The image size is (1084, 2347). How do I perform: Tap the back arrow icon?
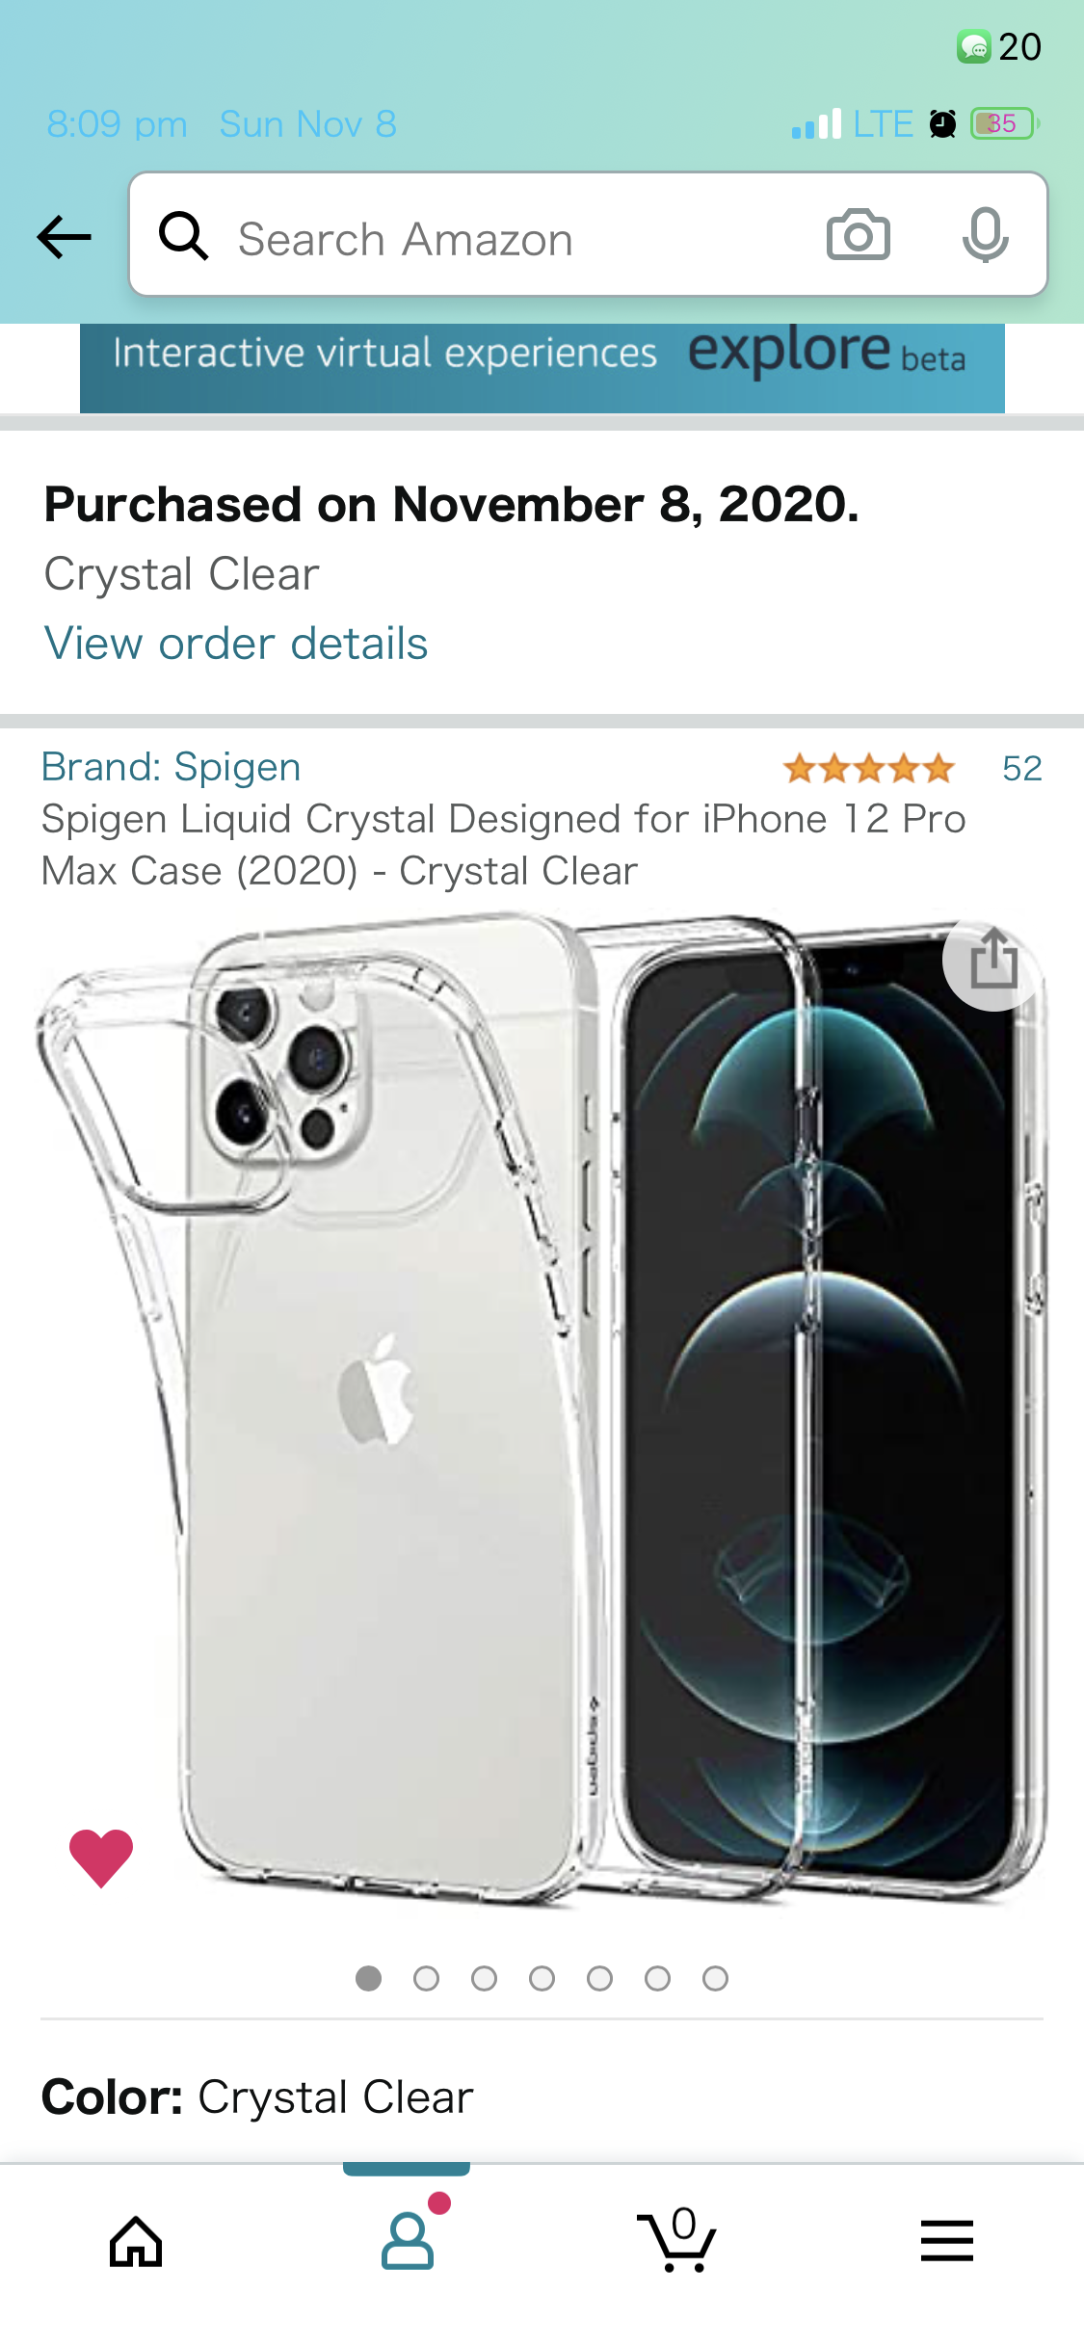(64, 237)
